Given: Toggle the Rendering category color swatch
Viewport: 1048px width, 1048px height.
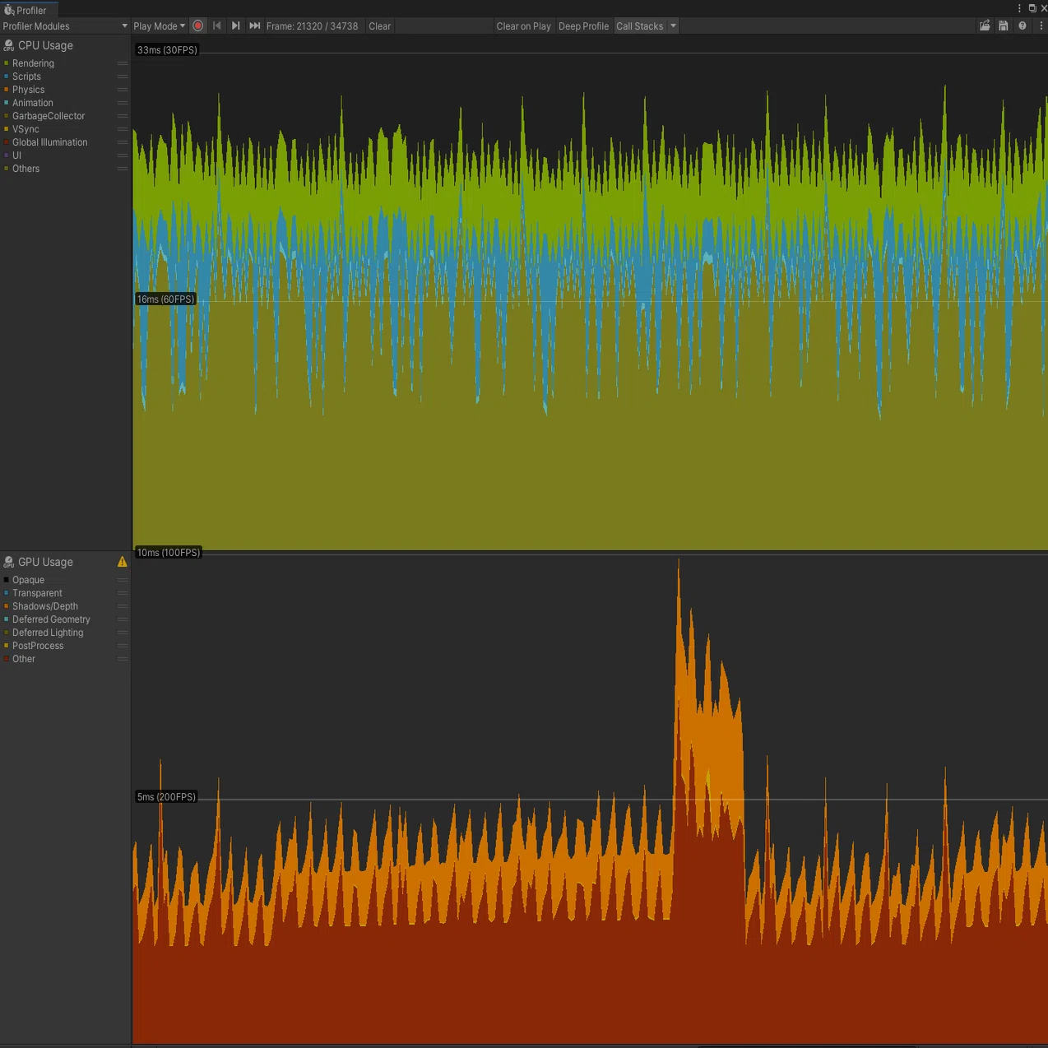Looking at the screenshot, I should [7, 63].
